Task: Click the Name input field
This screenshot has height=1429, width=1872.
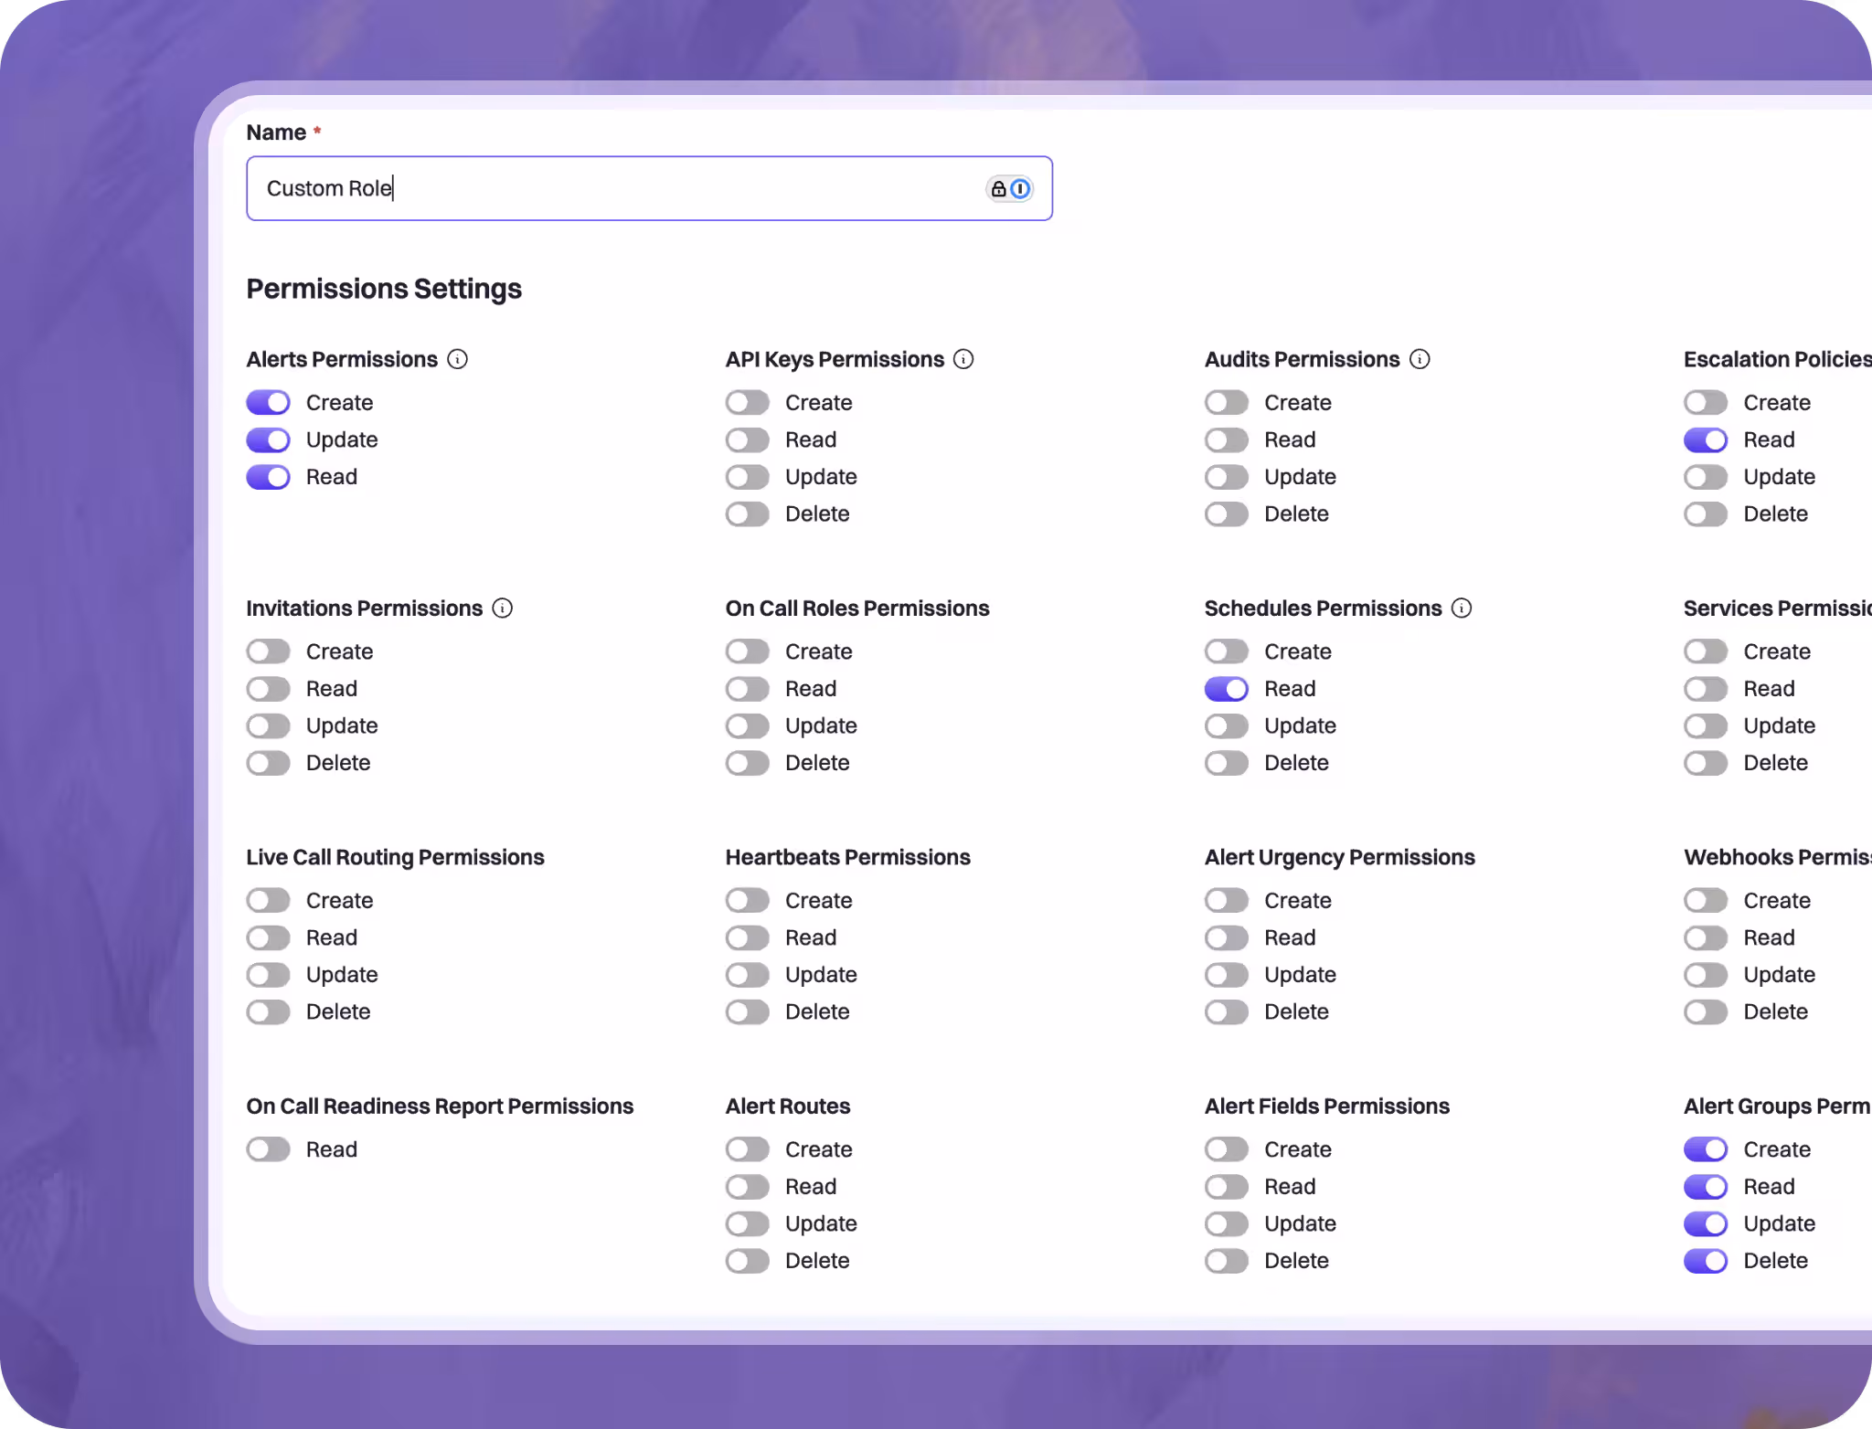Action: pyautogui.click(x=649, y=188)
